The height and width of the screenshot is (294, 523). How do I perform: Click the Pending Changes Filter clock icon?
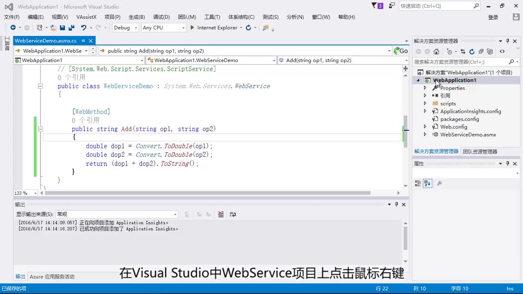[449, 51]
